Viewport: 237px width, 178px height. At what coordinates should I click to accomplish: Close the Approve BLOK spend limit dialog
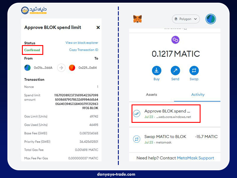(98, 27)
